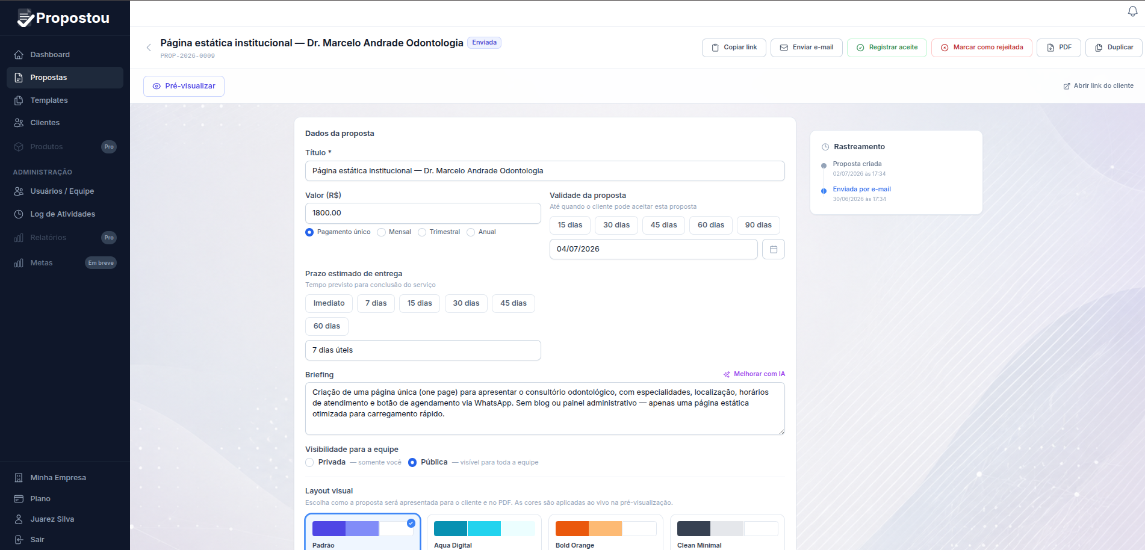Open Abrir link do cliente

pyautogui.click(x=1098, y=86)
